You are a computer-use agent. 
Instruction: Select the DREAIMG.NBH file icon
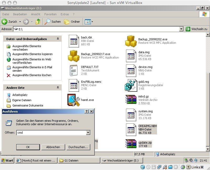click(x=131, y=130)
